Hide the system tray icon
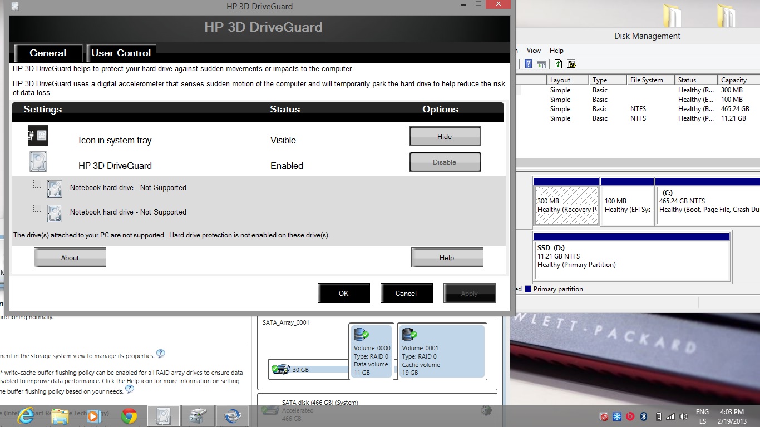This screenshot has width=760, height=427. pyautogui.click(x=445, y=136)
